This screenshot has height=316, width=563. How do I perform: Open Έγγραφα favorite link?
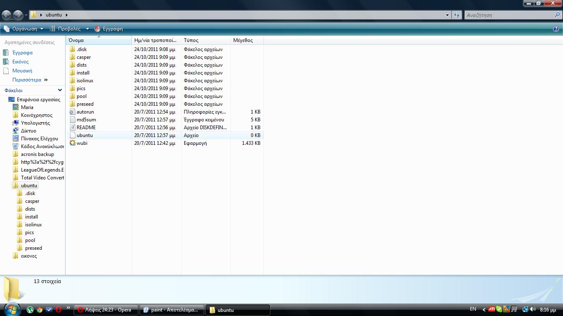(x=22, y=53)
